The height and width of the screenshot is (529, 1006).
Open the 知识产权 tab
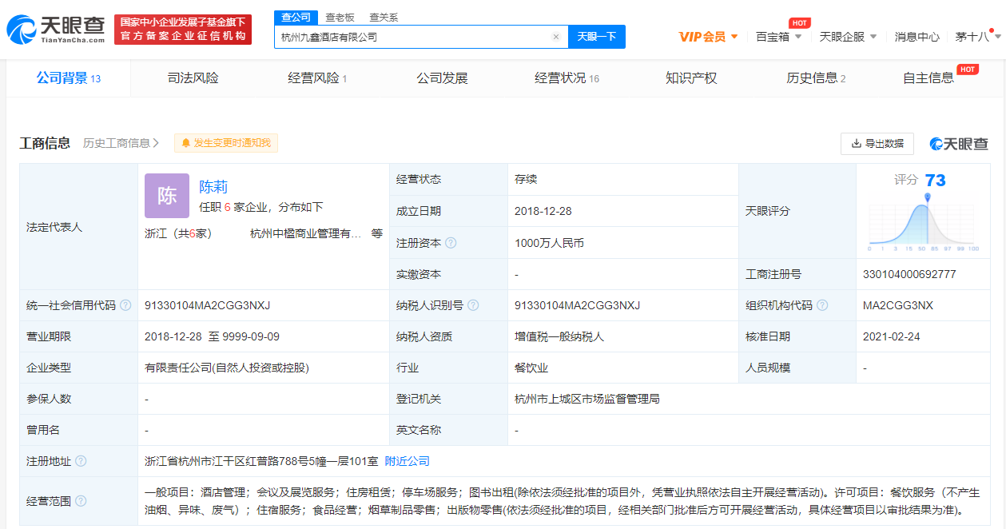[691, 78]
